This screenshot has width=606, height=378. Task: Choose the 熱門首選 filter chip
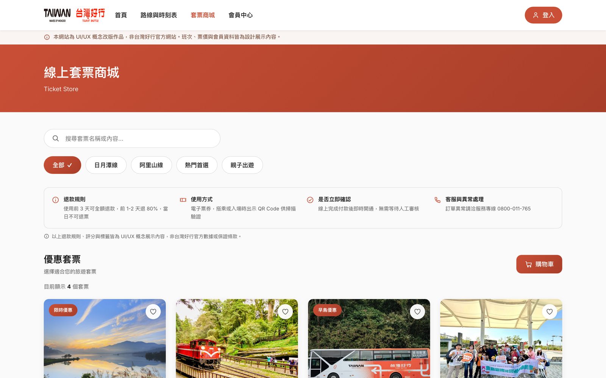197,165
